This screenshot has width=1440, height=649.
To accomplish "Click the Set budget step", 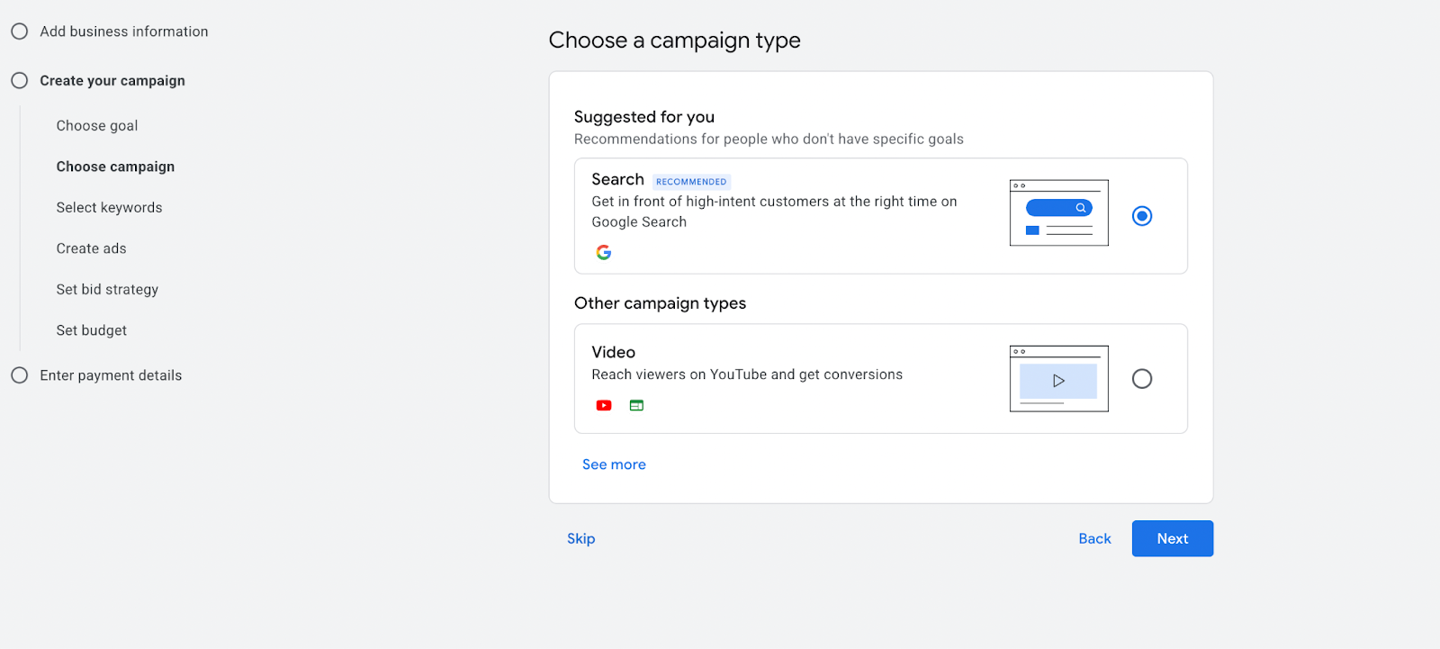I will pyautogui.click(x=91, y=329).
